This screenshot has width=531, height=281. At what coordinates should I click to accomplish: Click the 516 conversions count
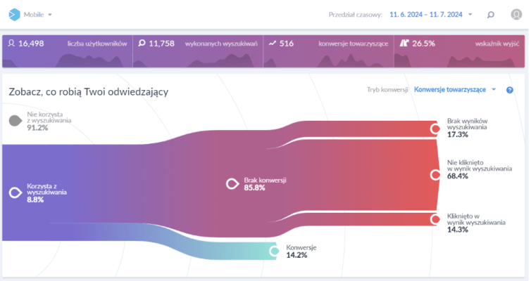pos(287,44)
